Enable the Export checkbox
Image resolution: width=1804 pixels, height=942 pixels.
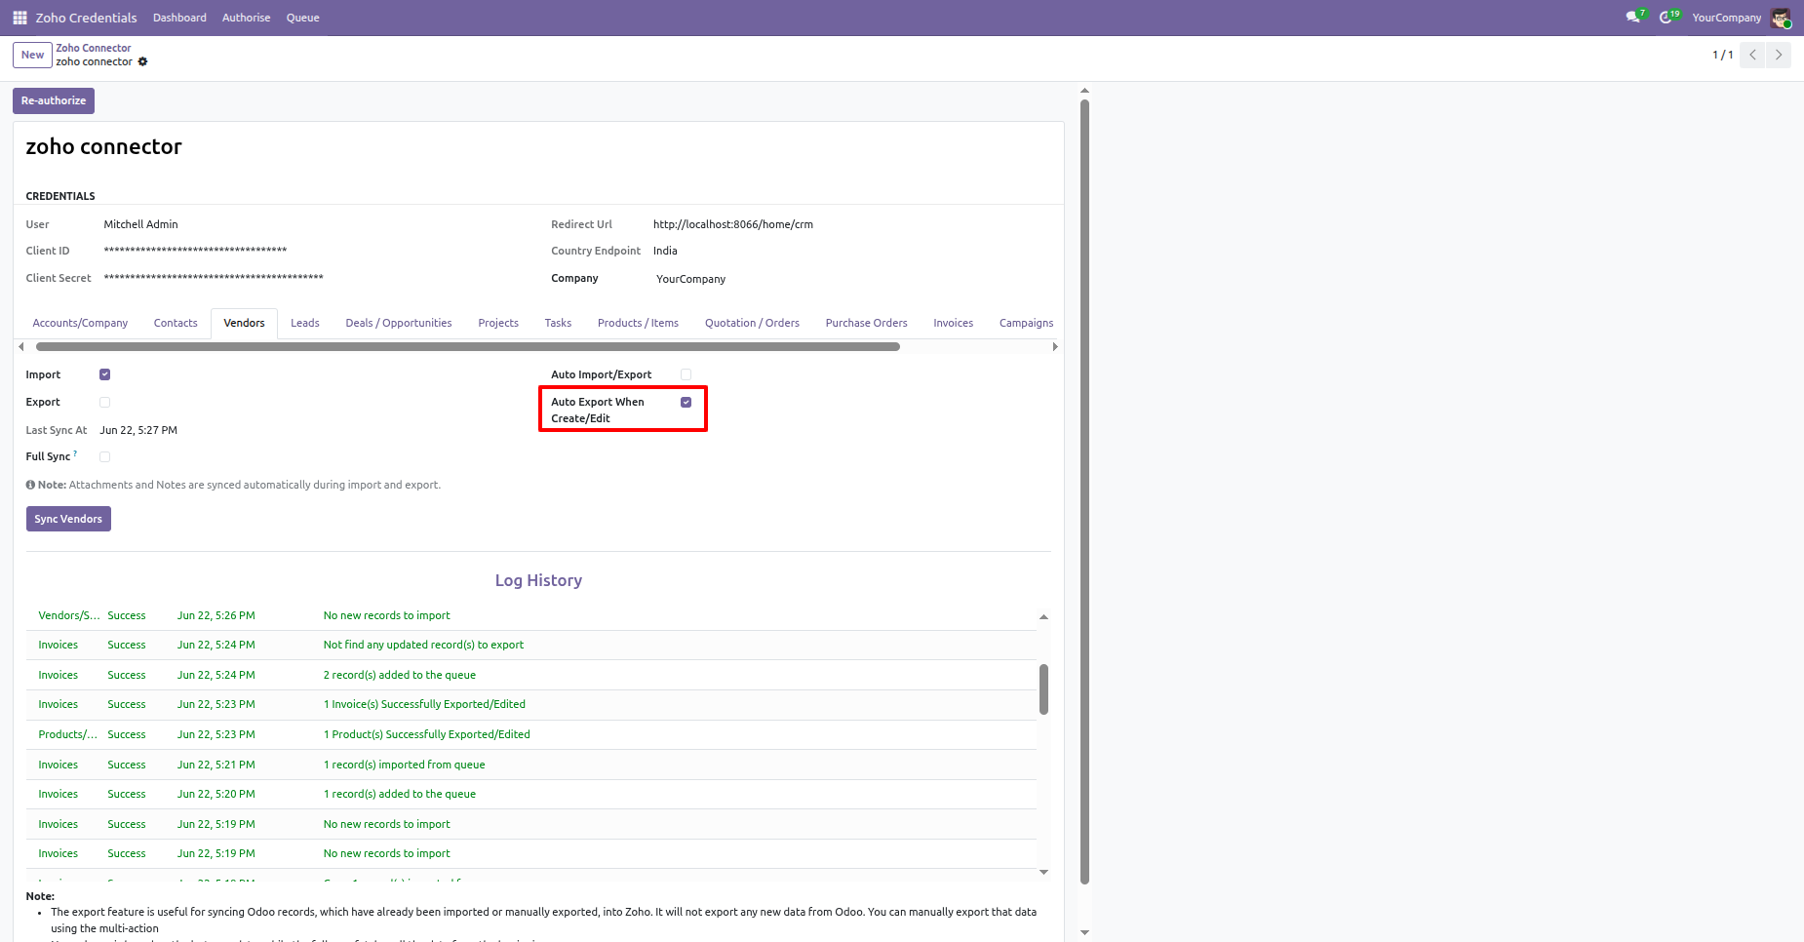pyautogui.click(x=104, y=402)
